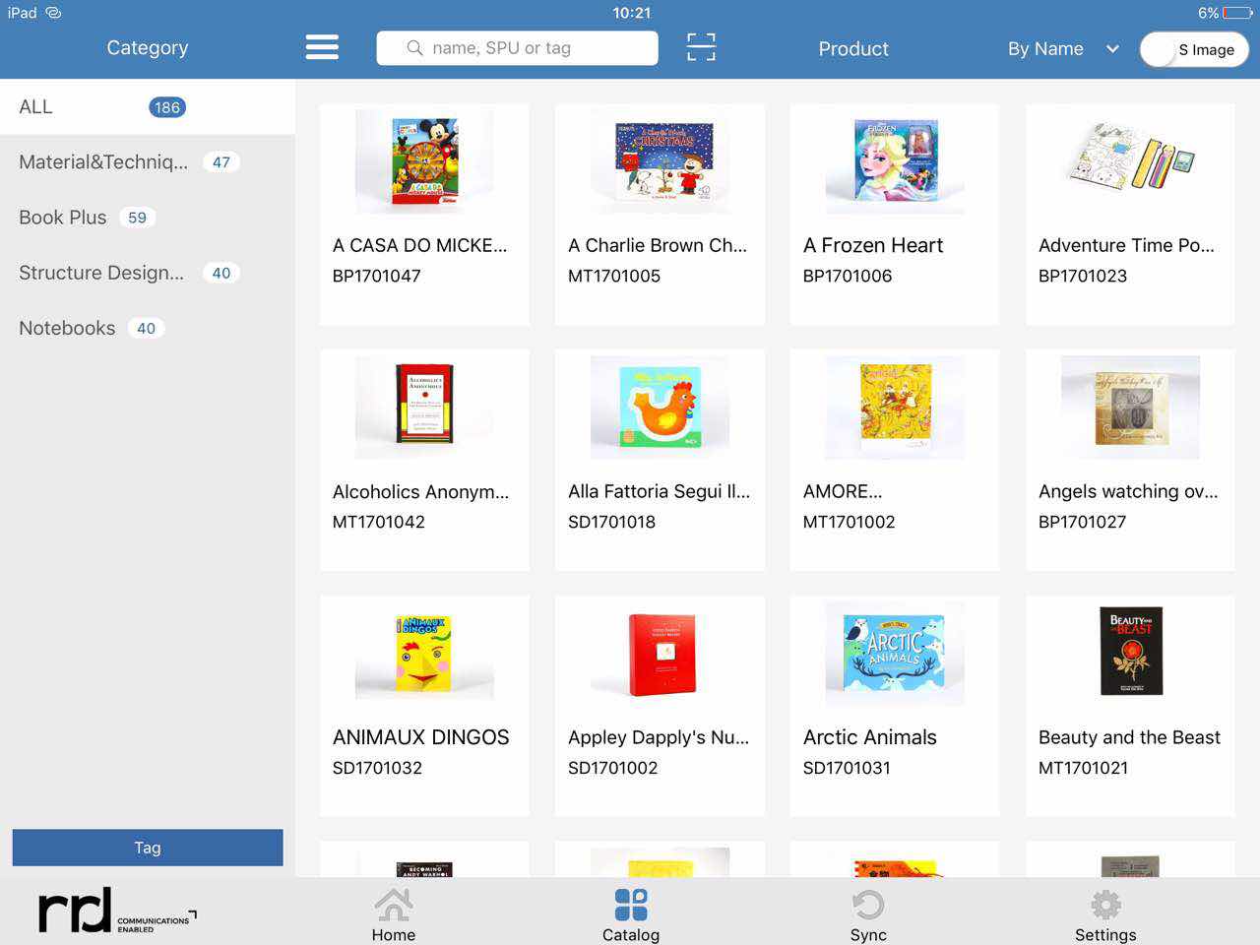Click product code SD1701002
The width and height of the screenshot is (1260, 945).
[612, 768]
